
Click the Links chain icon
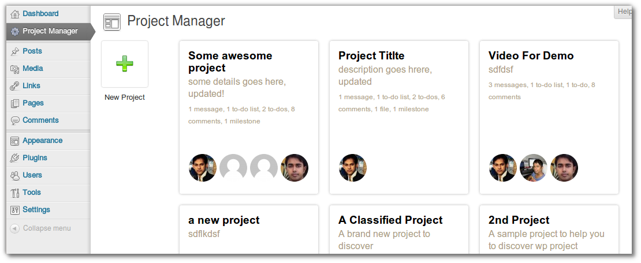tap(15, 86)
